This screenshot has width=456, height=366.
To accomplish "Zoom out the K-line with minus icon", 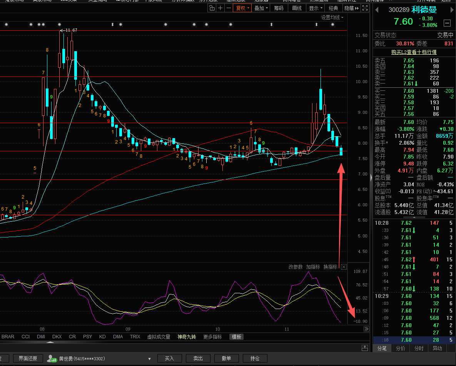I will [x=229, y=8].
